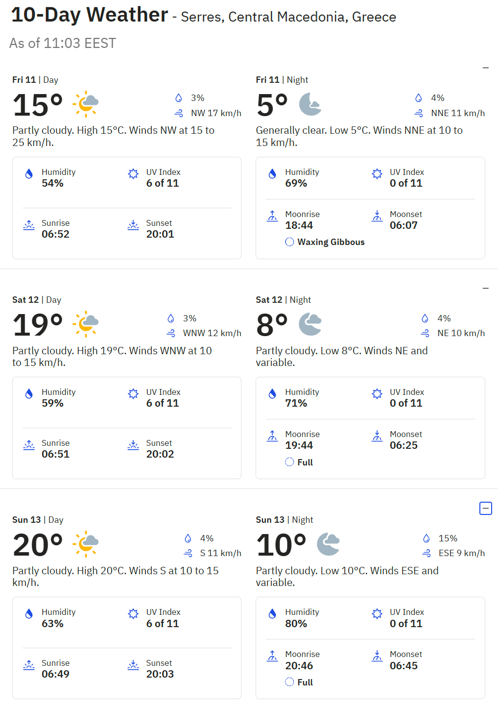The width and height of the screenshot is (498, 707).
Task: Click sunrise icon beside 06:52
Action: [29, 225]
